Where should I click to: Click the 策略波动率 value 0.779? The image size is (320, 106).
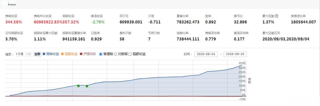click(211, 39)
